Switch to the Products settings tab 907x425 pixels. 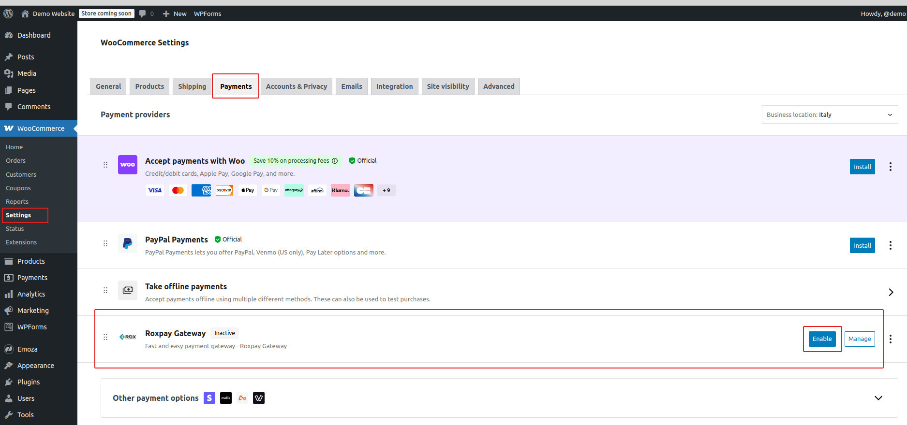click(149, 86)
